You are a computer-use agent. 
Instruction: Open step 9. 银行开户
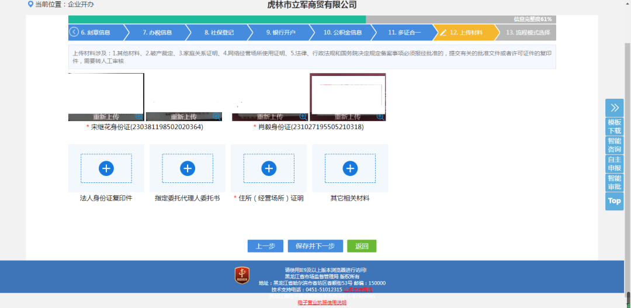[x=281, y=33]
